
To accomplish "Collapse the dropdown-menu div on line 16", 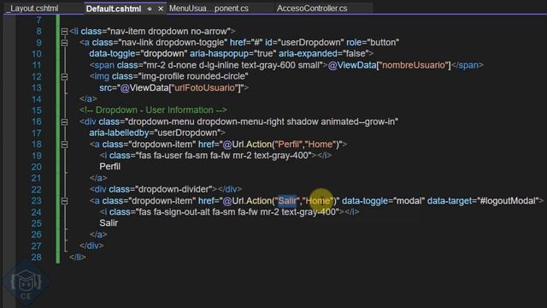I will [65, 122].
